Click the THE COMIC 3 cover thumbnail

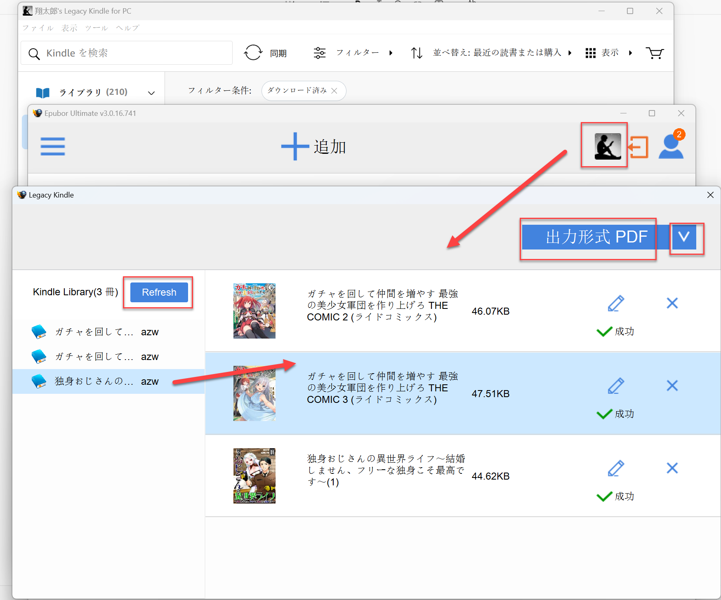coord(254,393)
